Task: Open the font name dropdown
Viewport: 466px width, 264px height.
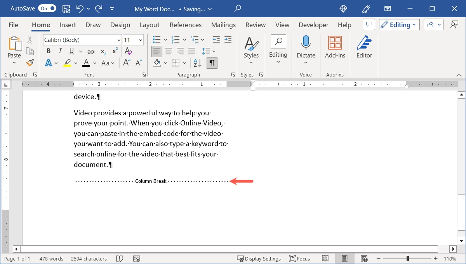Action: [x=118, y=40]
